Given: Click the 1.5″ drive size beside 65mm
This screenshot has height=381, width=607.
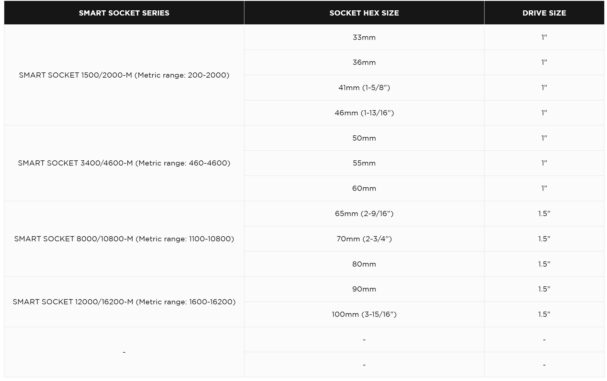Looking at the screenshot, I should 544,214.
